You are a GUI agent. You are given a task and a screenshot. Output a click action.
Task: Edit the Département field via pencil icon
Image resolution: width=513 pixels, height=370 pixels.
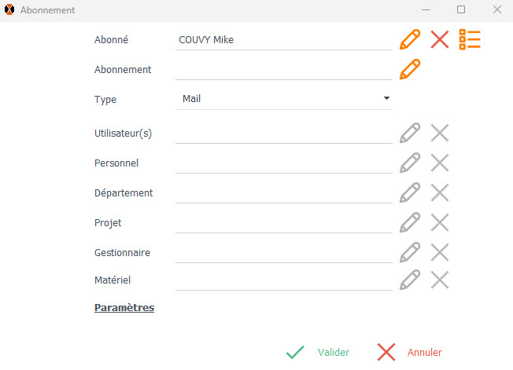click(x=410, y=192)
